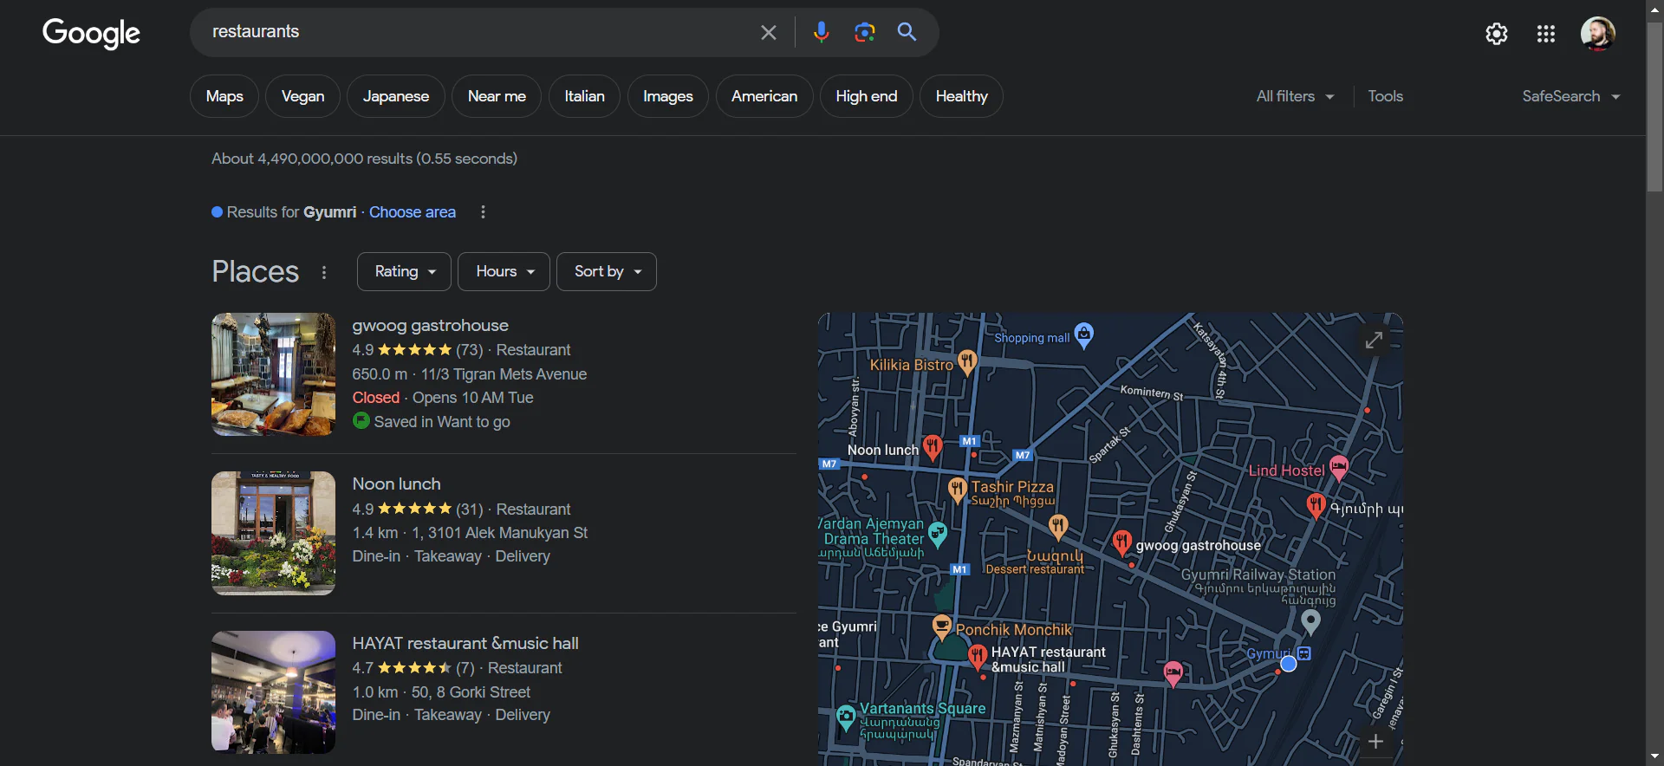This screenshot has height=766, width=1664.
Task: Switch to Images results
Action: point(667,96)
